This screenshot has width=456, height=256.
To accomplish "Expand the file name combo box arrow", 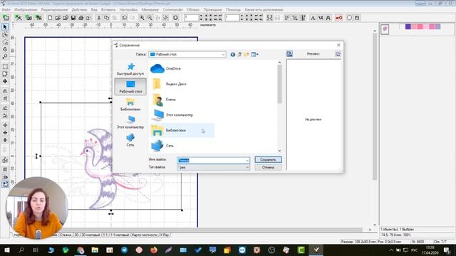I will tap(247, 160).
